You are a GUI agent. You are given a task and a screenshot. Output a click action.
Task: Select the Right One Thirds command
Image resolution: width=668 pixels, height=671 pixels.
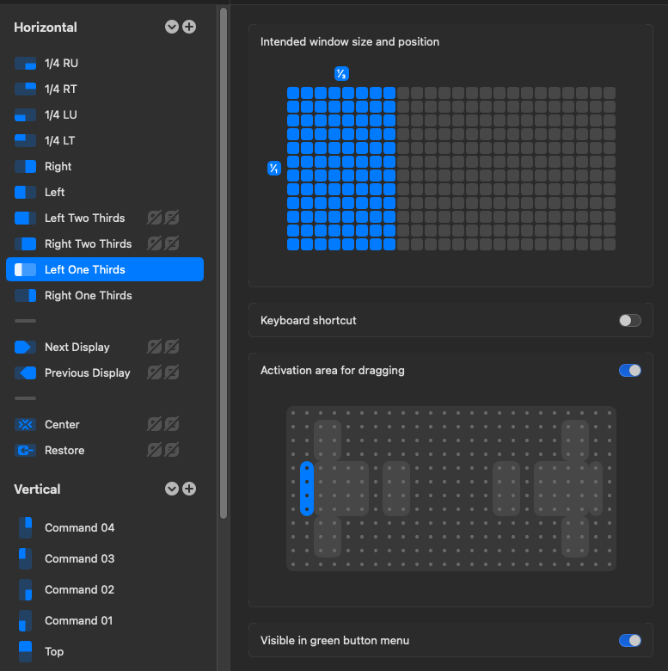point(88,296)
